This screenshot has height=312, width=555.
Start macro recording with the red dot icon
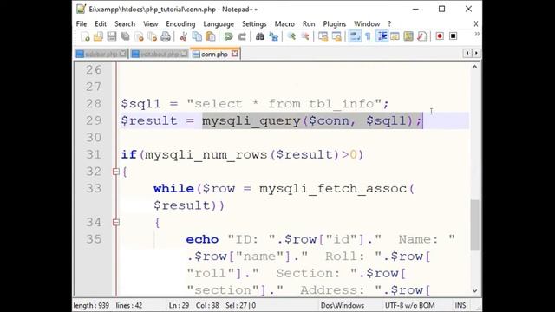click(x=440, y=36)
